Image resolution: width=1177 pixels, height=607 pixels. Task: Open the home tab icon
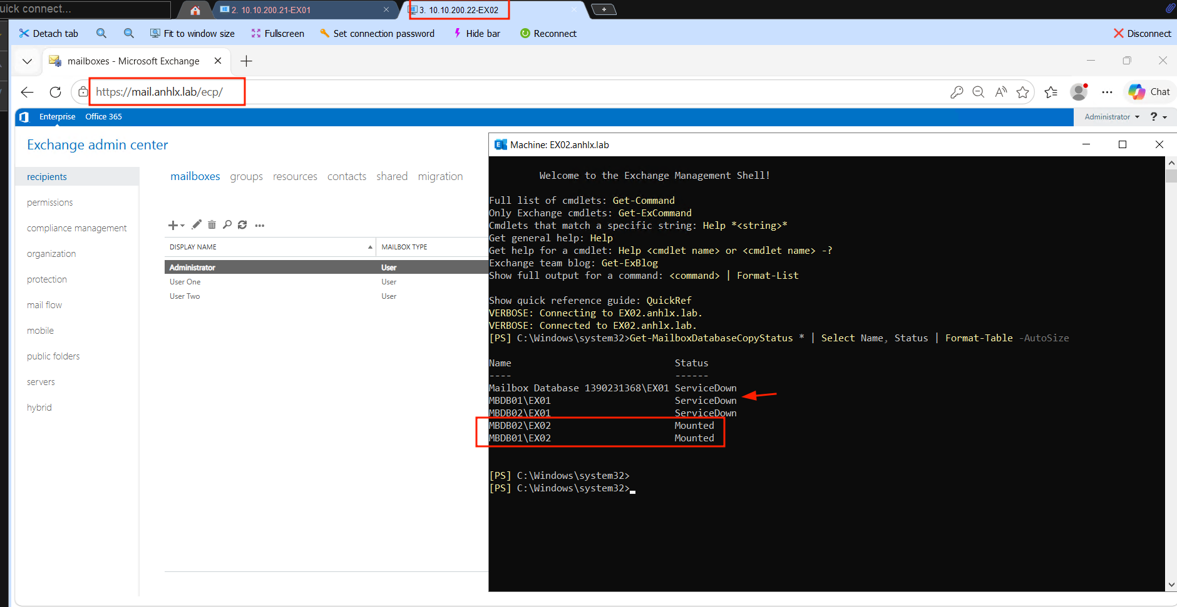(195, 10)
